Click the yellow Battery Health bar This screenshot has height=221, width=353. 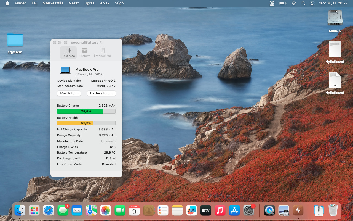[86, 123]
